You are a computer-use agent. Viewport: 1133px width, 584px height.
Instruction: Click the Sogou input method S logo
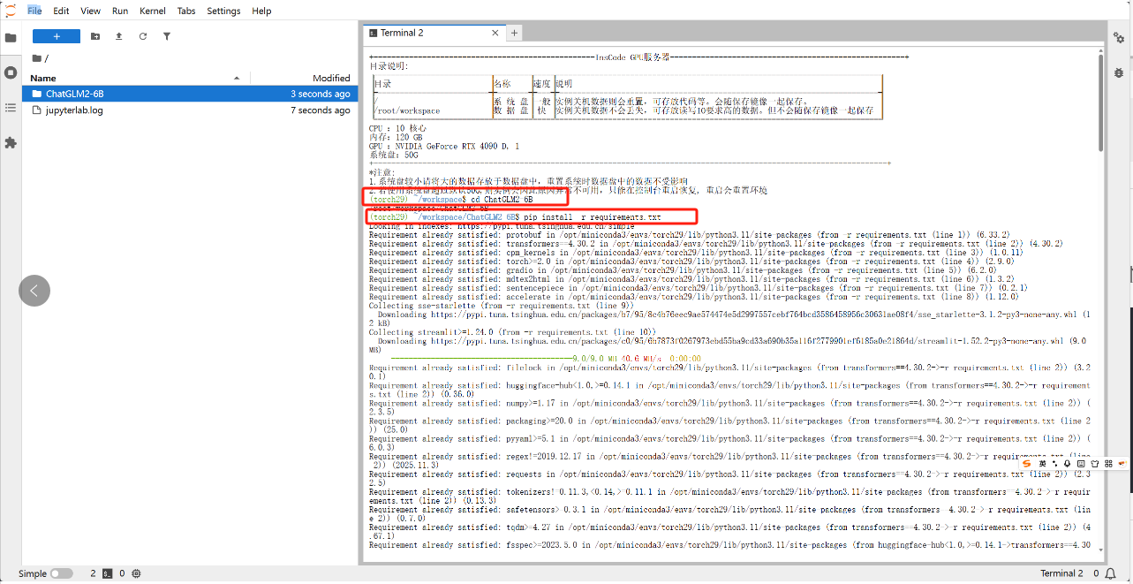click(x=1027, y=463)
